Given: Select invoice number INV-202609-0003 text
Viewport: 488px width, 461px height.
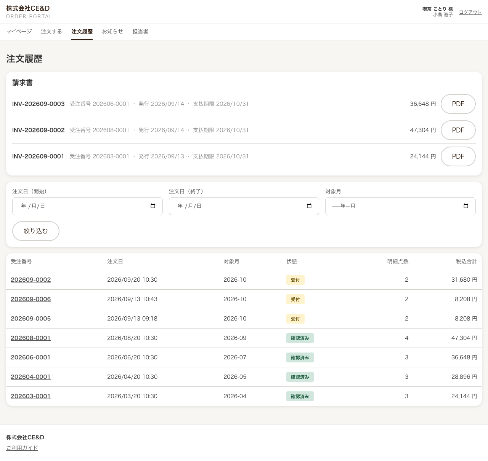Looking at the screenshot, I should pos(39,104).
